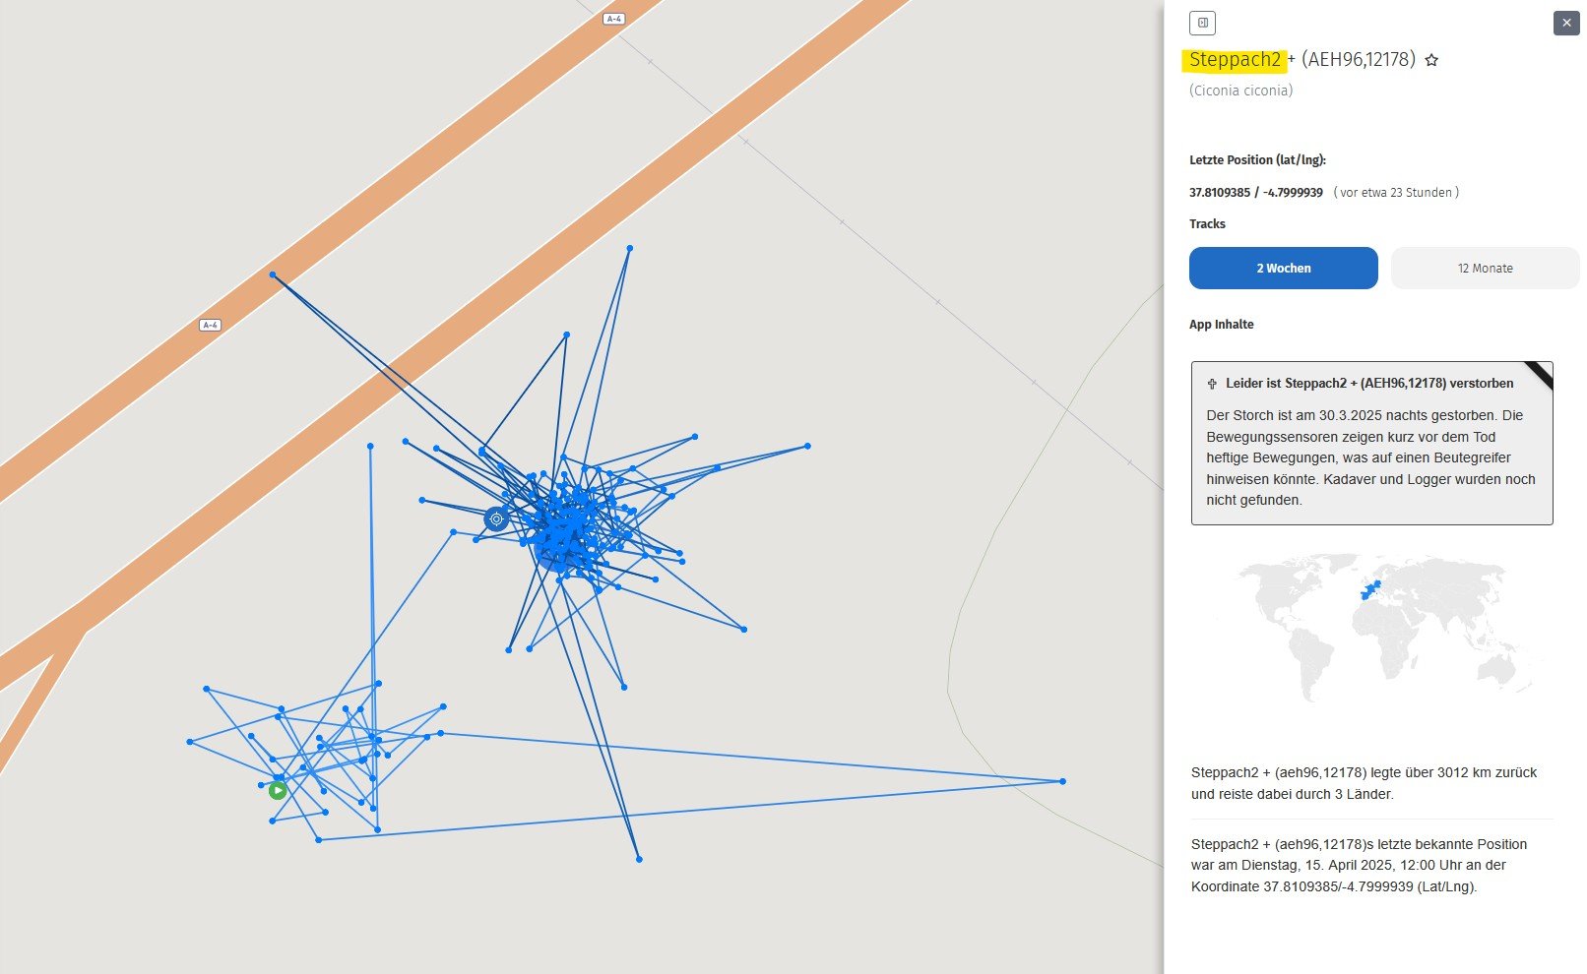Select the last position coordinates text
Image resolution: width=1587 pixels, height=974 pixels.
pos(1255,193)
